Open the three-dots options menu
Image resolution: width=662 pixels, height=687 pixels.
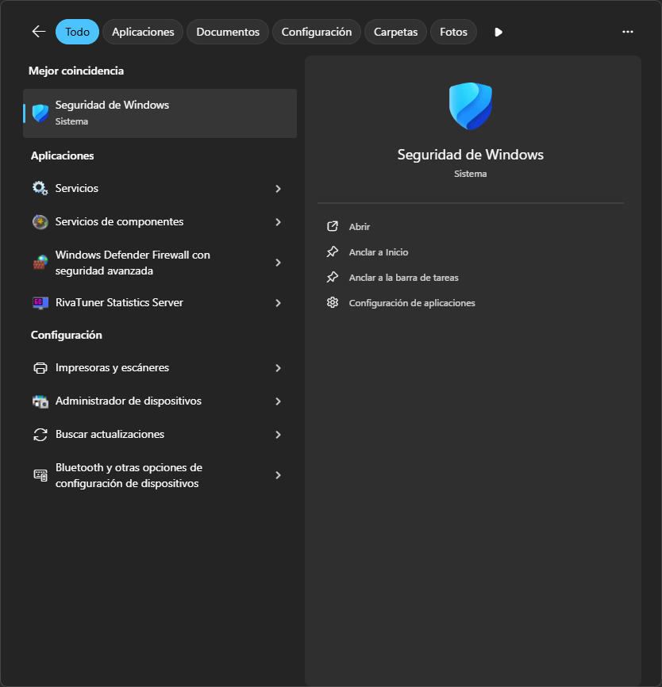pyautogui.click(x=628, y=32)
